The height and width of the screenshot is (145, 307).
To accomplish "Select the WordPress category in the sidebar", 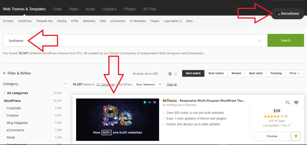I will (x=12, y=101).
